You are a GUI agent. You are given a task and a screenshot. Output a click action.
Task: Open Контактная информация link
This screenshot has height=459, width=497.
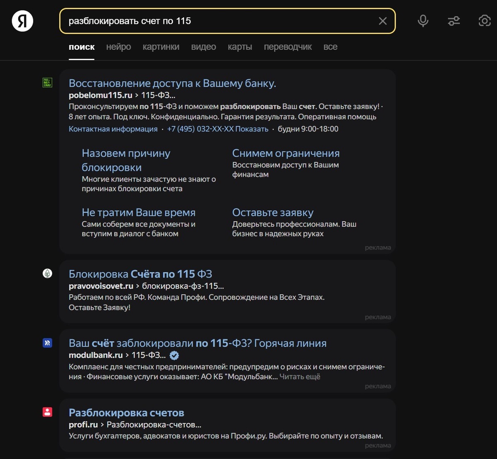113,129
